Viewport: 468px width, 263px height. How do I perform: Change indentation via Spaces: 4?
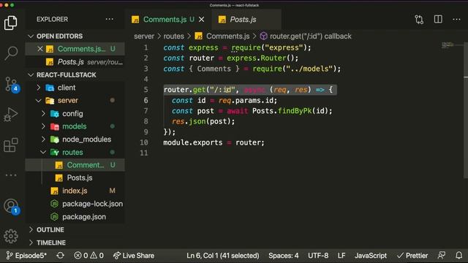284,256
